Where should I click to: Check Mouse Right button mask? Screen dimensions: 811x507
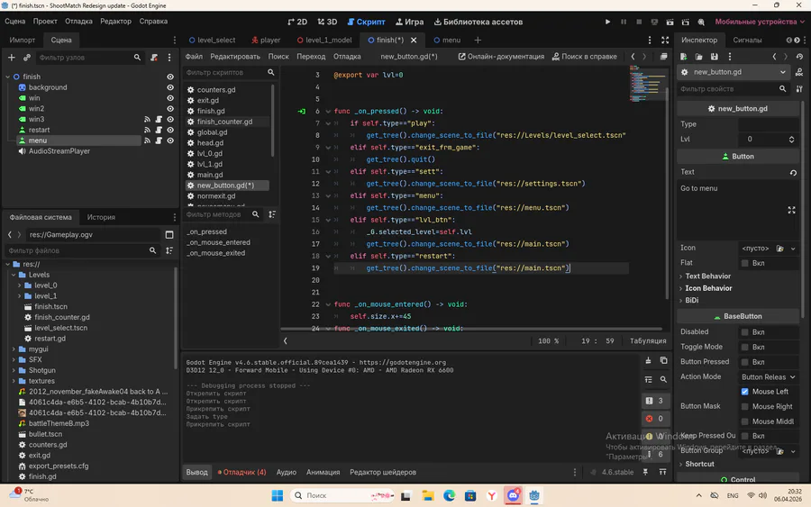(x=745, y=407)
